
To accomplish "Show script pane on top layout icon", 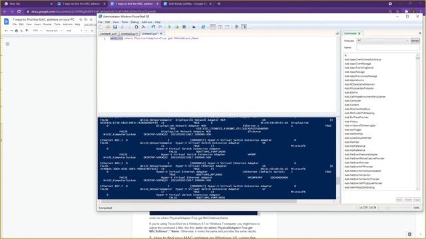I will [x=213, y=27].
